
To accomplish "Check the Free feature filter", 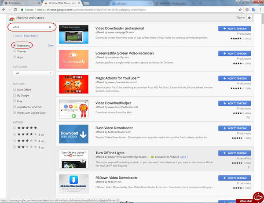I will [15, 101].
